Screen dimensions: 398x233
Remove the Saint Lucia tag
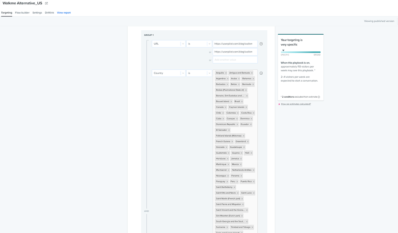coord(253,193)
